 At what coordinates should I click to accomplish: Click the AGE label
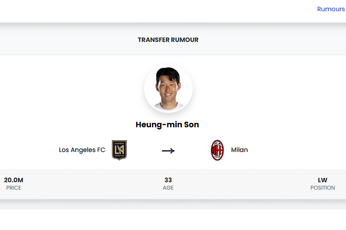(x=168, y=188)
